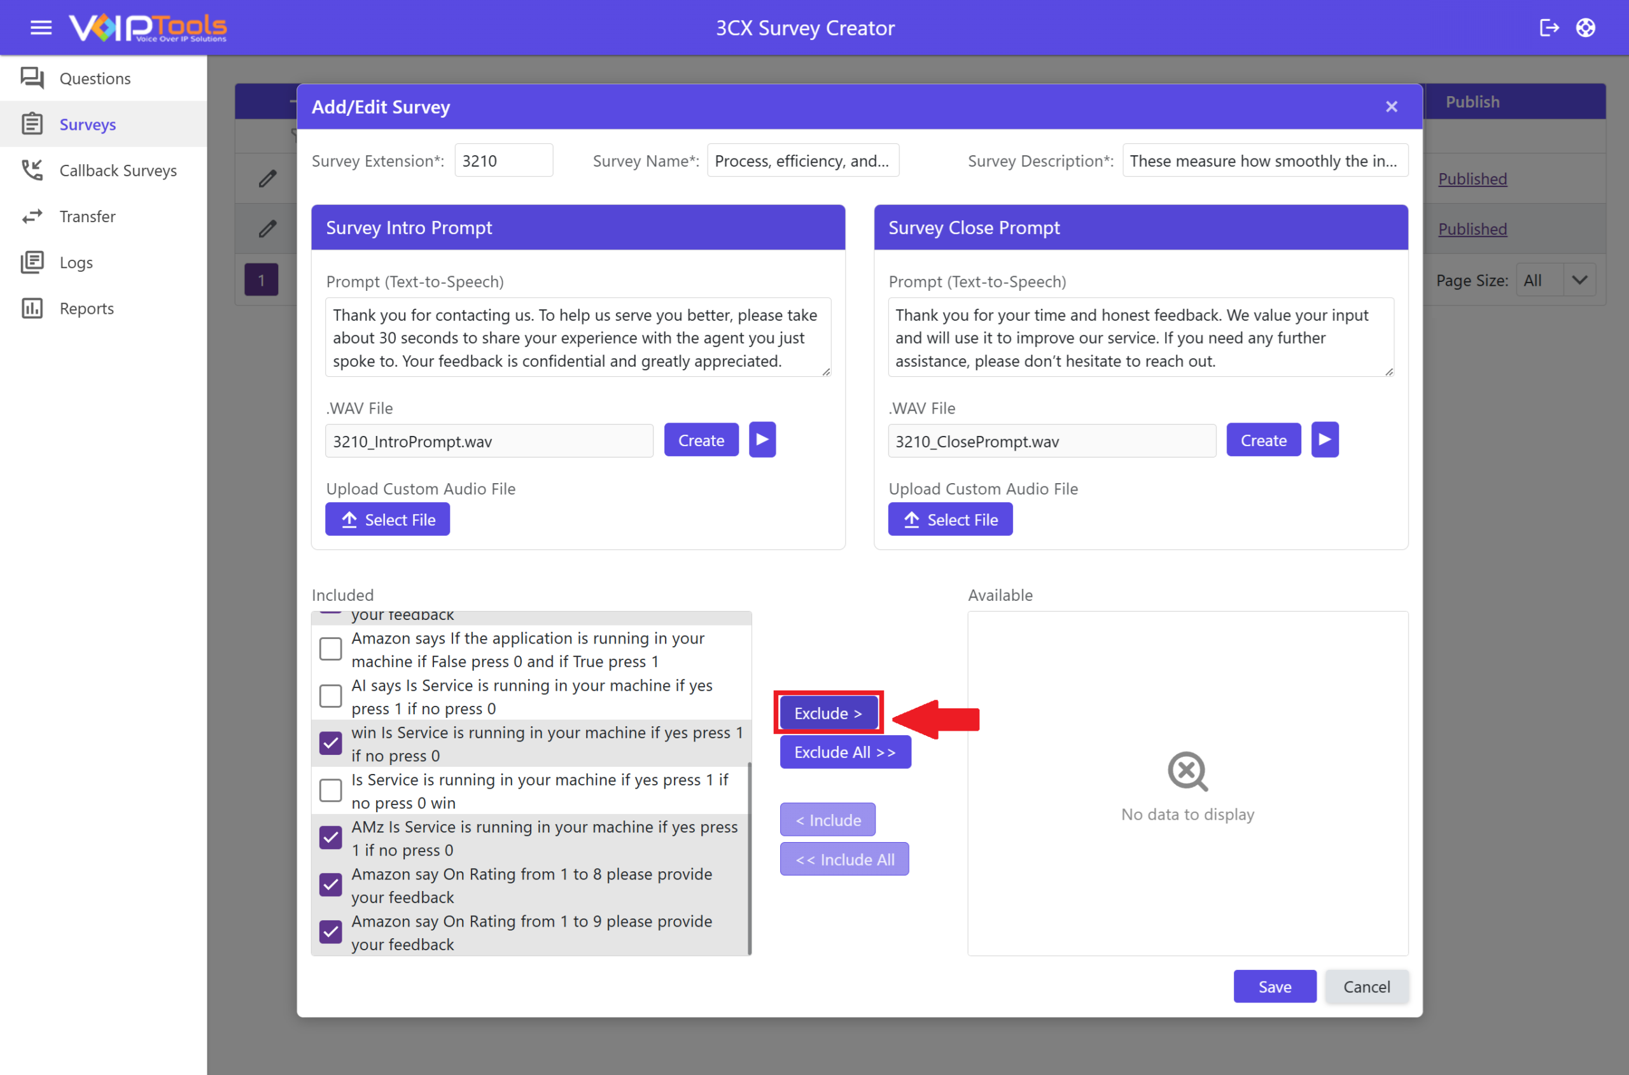Cancel the survey edit

tap(1367, 986)
